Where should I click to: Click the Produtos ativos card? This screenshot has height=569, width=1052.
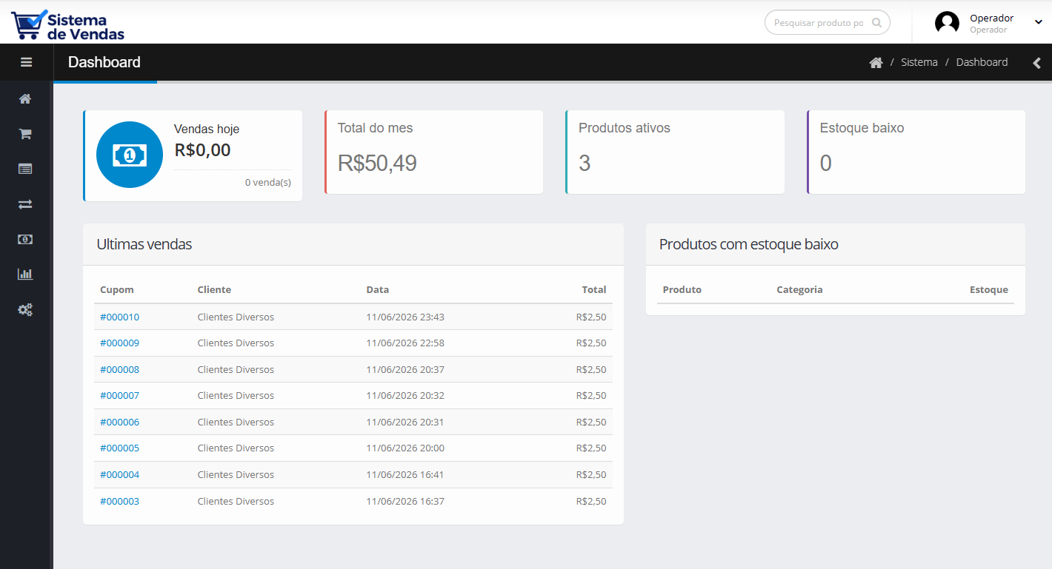[x=675, y=152]
